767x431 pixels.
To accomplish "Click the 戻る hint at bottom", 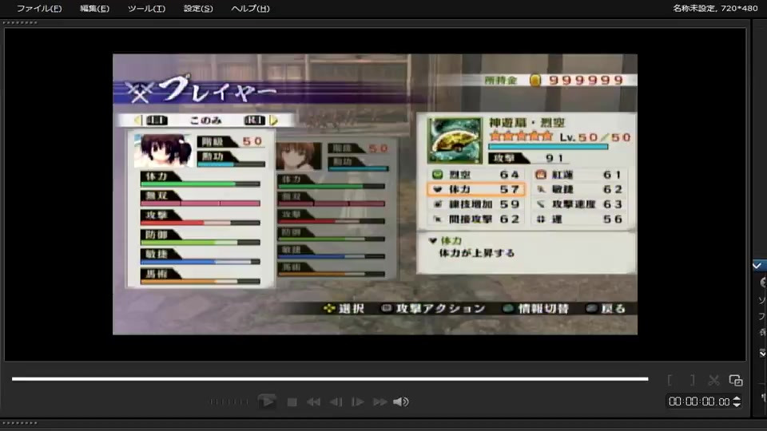I will tap(606, 308).
